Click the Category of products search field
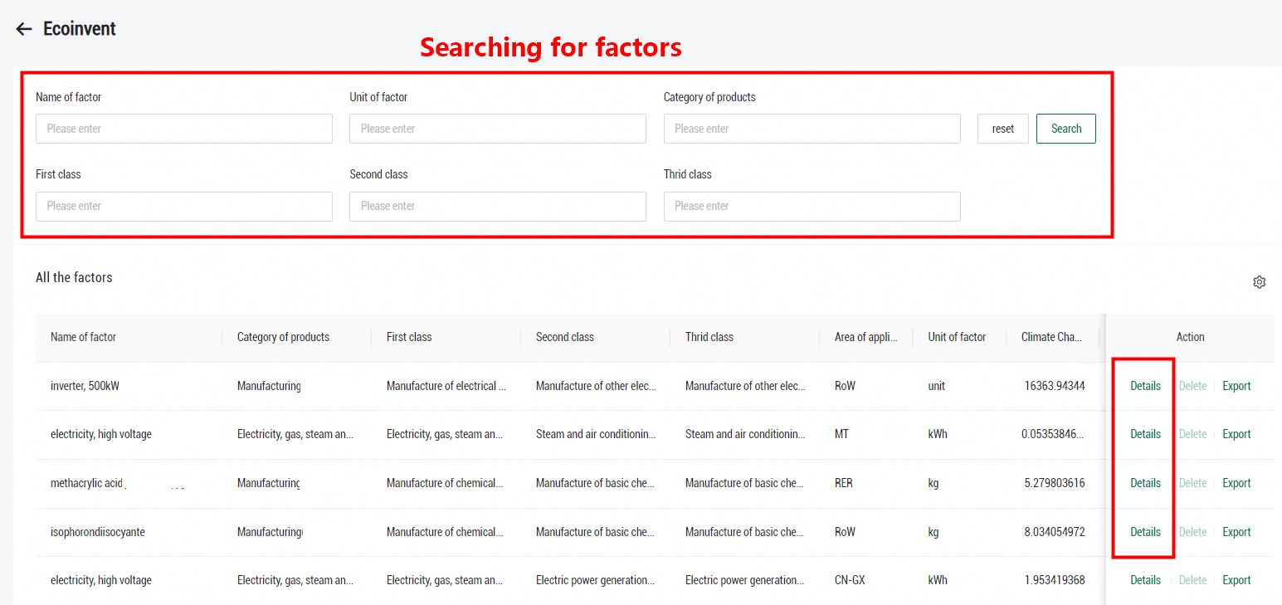 click(x=812, y=129)
